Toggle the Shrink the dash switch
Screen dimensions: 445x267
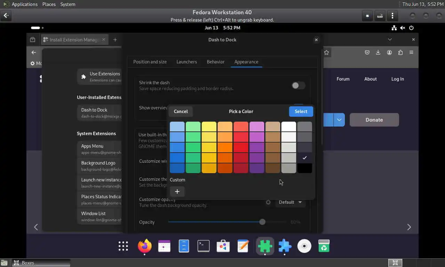pos(298,86)
